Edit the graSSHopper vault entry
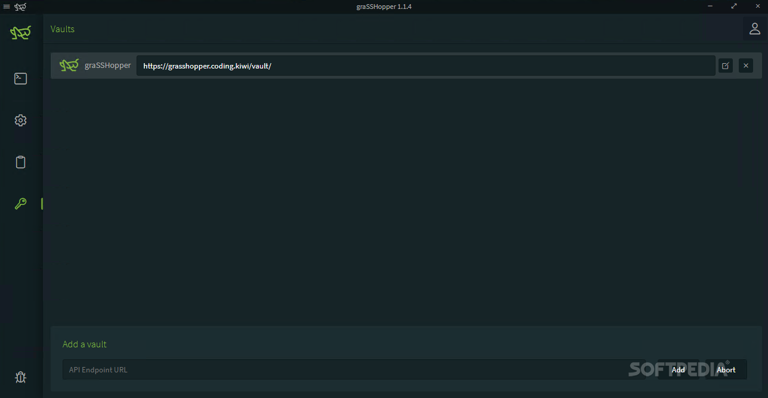The width and height of the screenshot is (768, 398). [x=725, y=66]
